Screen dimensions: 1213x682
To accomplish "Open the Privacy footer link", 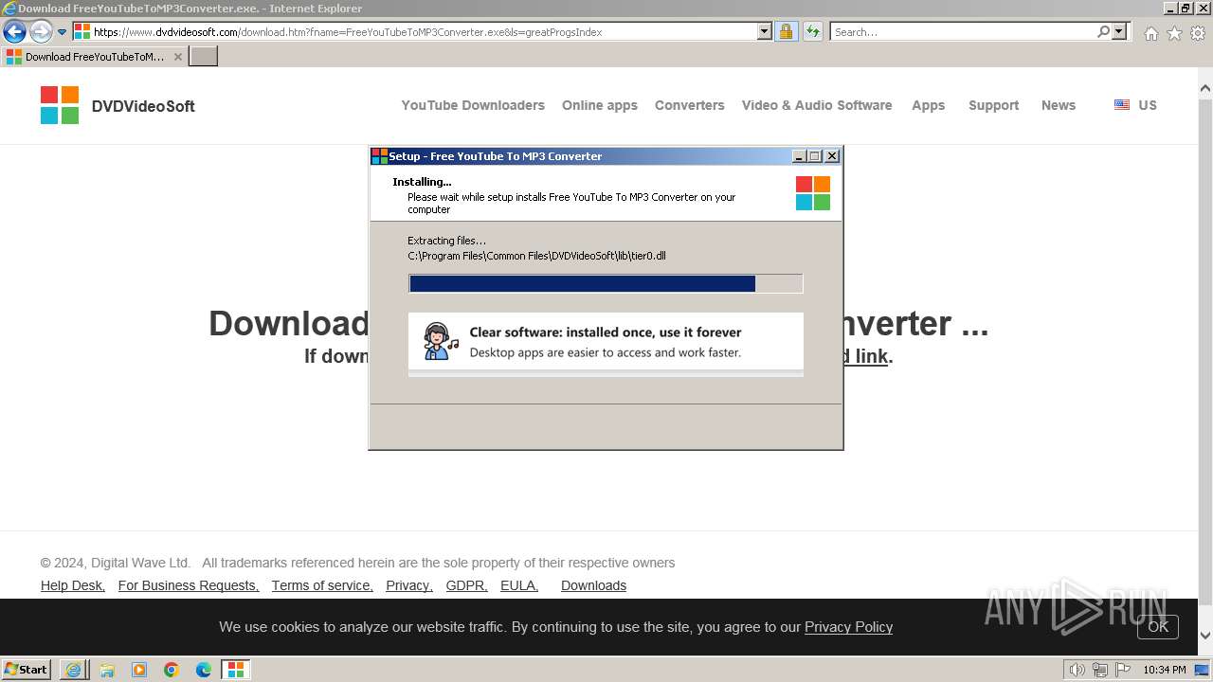I will pyautogui.click(x=409, y=585).
